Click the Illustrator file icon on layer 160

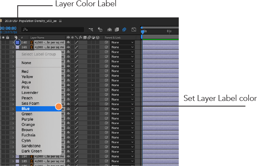coord(32,42)
